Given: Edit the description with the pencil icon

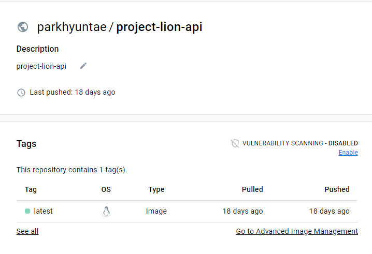Looking at the screenshot, I should 83,66.
